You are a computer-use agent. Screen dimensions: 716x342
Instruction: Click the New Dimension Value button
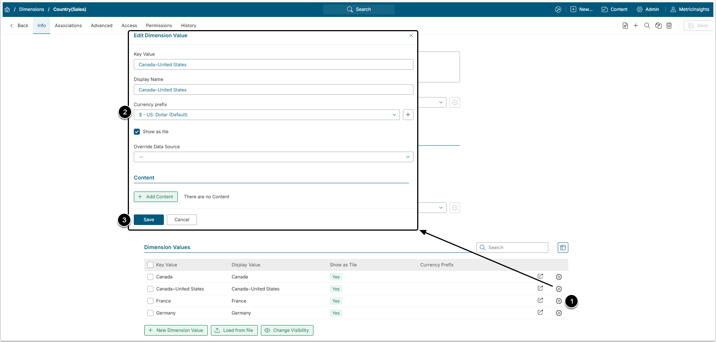(x=176, y=330)
